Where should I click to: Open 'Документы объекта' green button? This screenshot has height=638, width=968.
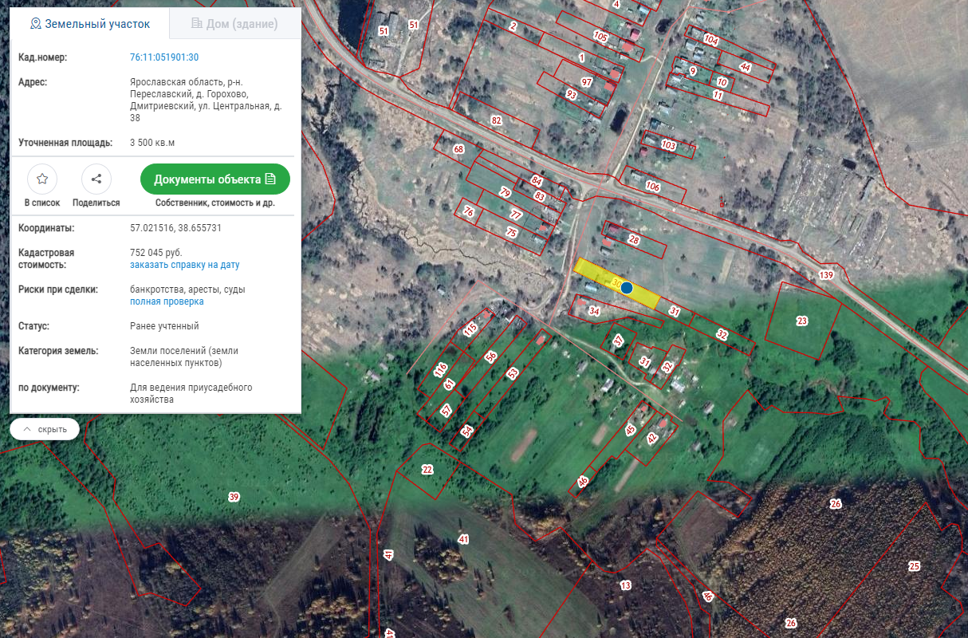[214, 179]
